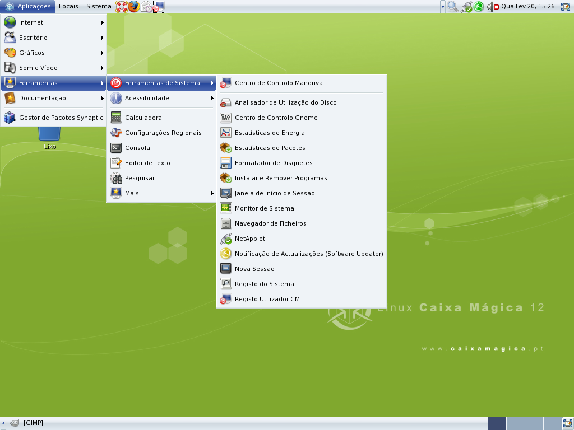The image size is (574, 430).
Task: Launch Formatador de Disquetes
Action: (x=301, y=163)
